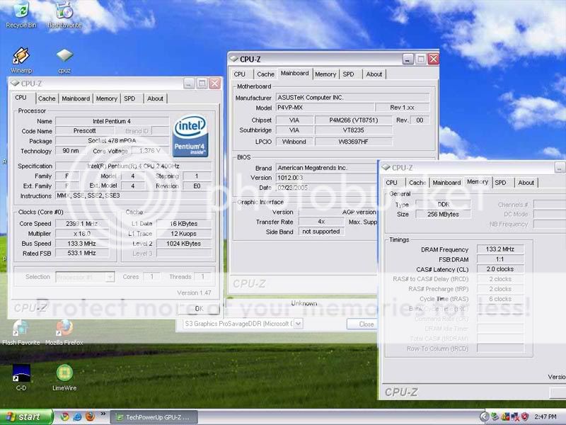Click the Code Name value 'Prescott'

click(84, 131)
